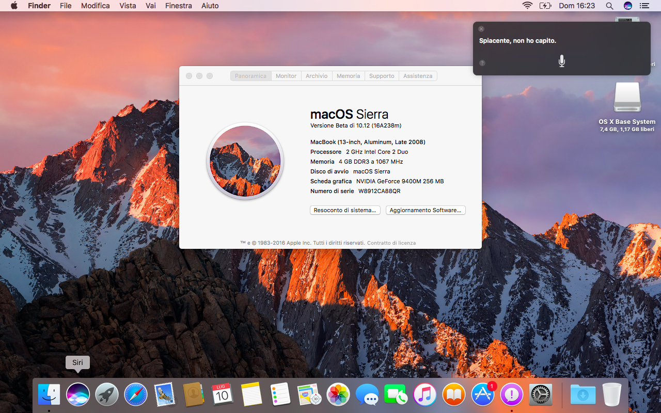Select the Panoramica tab
661x413 pixels.
point(251,76)
